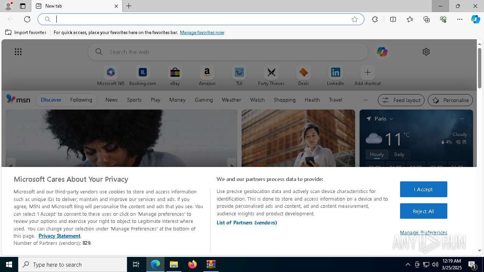
Task: Open Copilot icon beside search box
Action: (382, 52)
